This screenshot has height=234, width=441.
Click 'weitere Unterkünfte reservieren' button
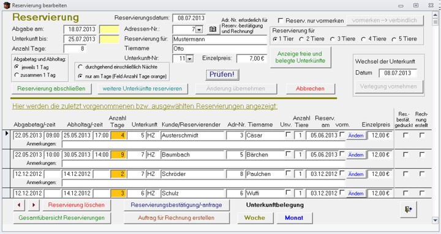point(142,89)
